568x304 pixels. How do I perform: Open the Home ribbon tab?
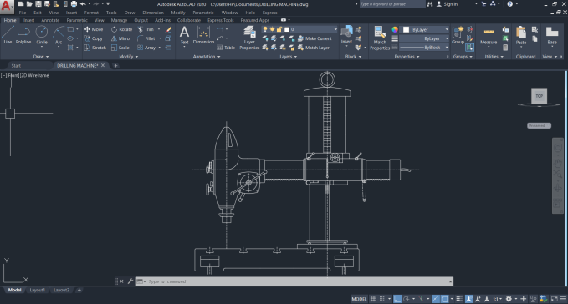coord(10,20)
